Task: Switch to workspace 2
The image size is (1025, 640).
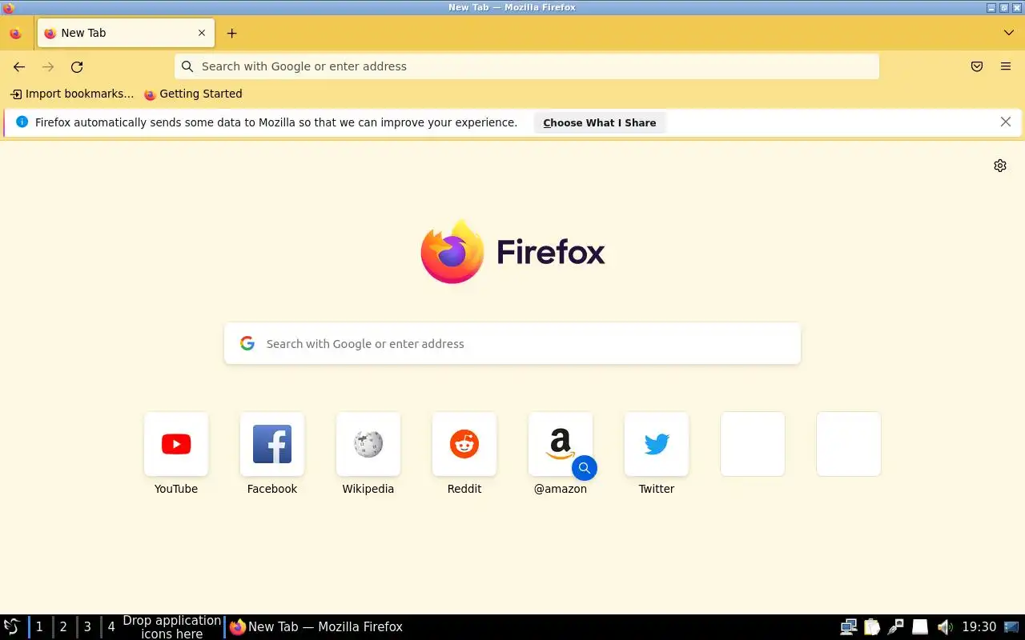Action: pyautogui.click(x=63, y=627)
